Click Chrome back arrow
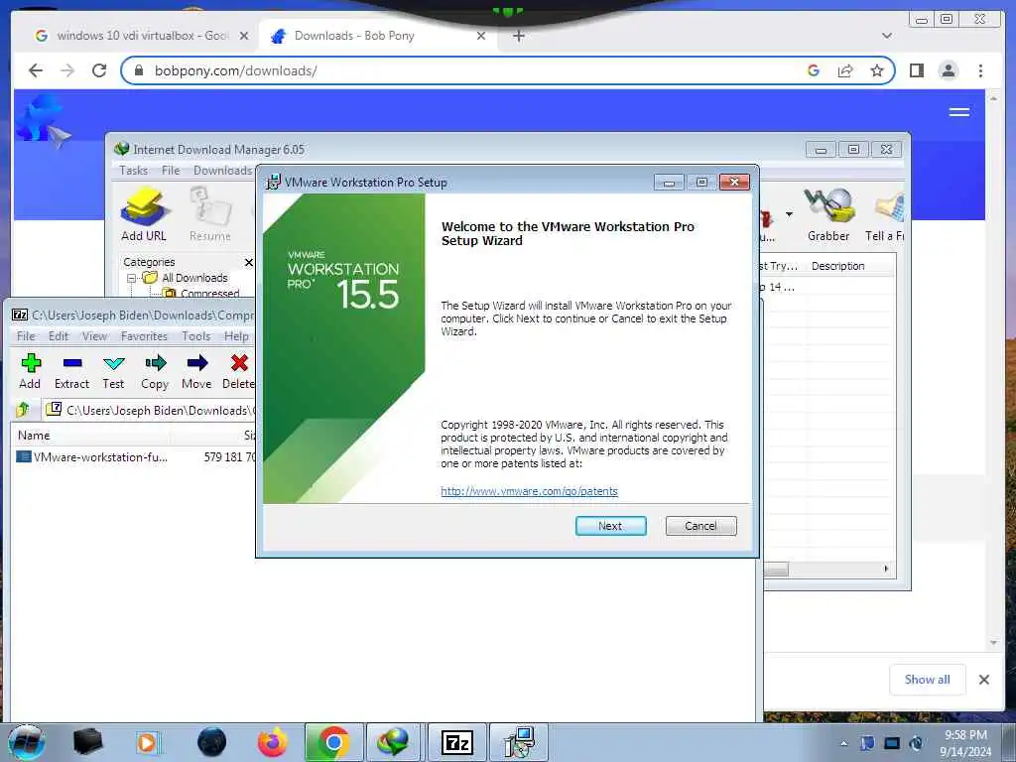Viewport: 1016px width, 762px height. [36, 70]
